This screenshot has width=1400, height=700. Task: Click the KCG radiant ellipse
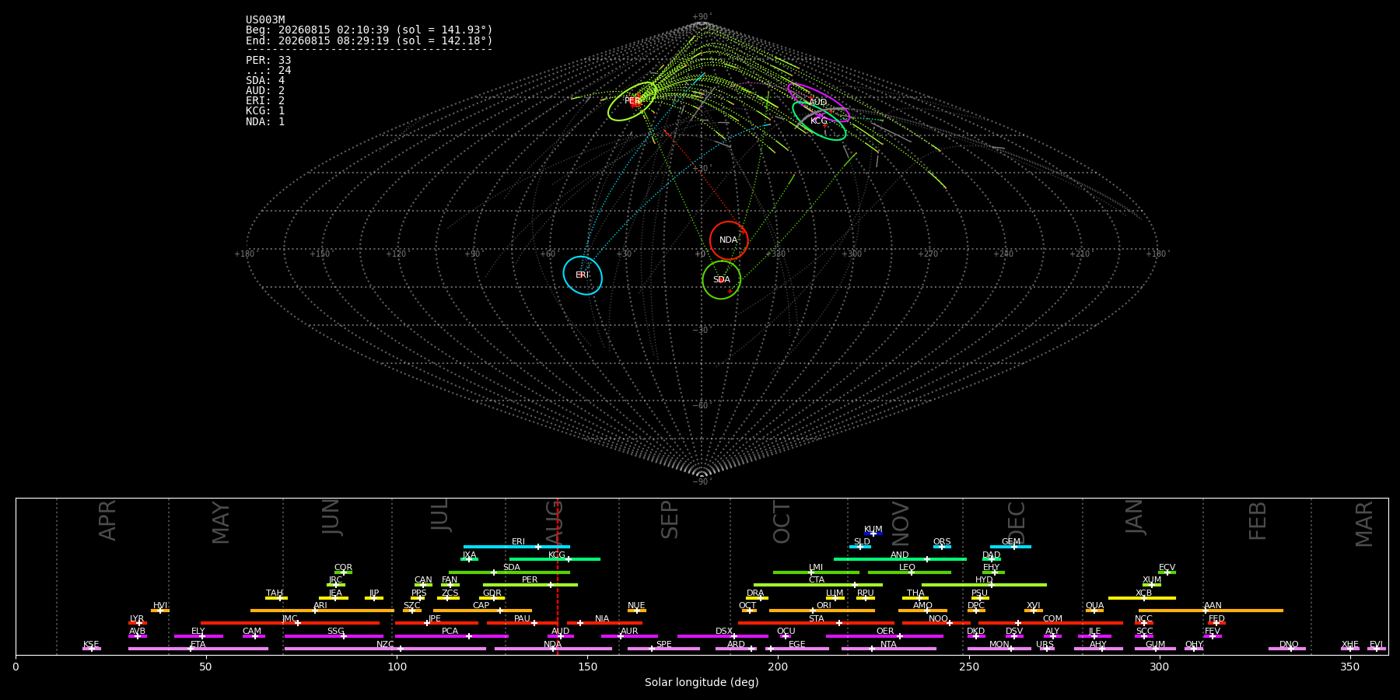(x=819, y=121)
